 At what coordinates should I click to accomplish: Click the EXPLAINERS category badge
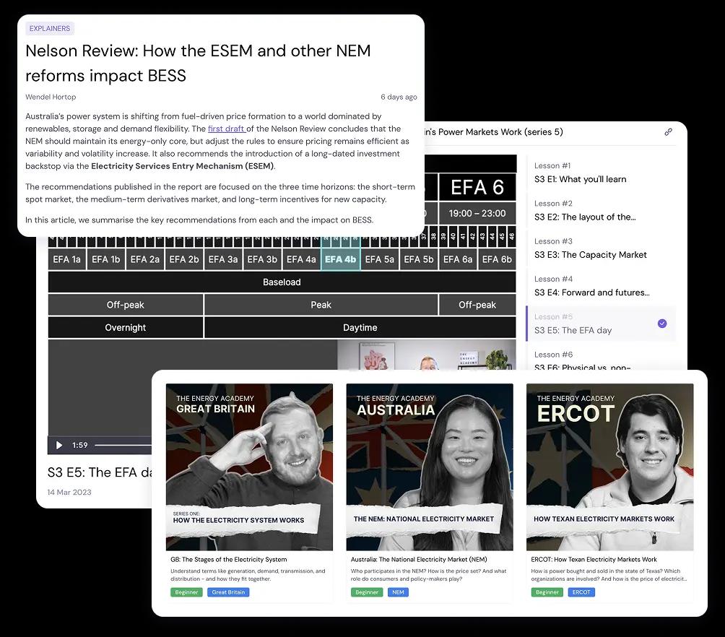click(x=49, y=28)
